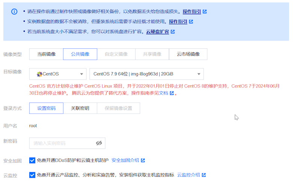293x182 pixels.
Task: Open the CentOS operating system dropdown
Action: pos(58,74)
